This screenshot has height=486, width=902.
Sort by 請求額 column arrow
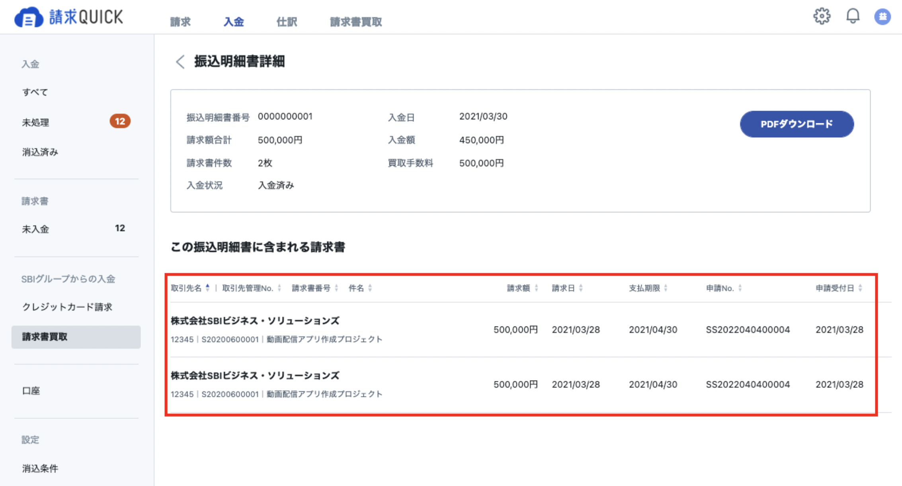coord(536,288)
